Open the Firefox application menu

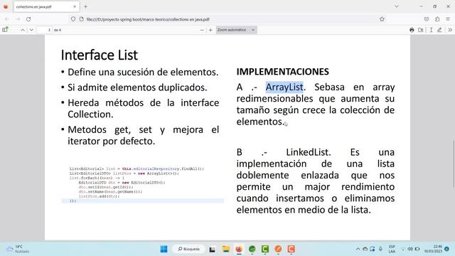pos(448,19)
